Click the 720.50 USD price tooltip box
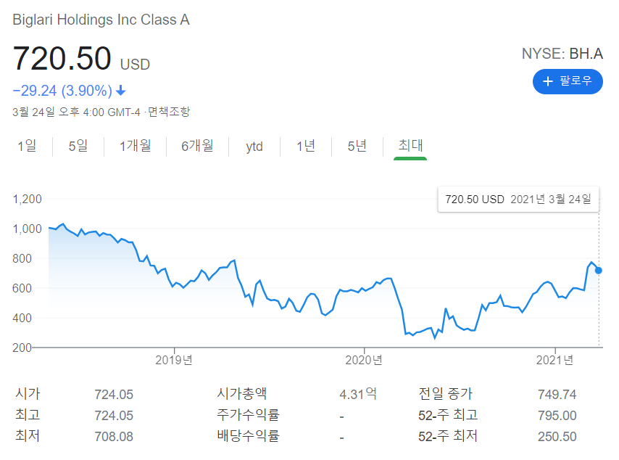This screenshot has width=619, height=460. (x=518, y=199)
